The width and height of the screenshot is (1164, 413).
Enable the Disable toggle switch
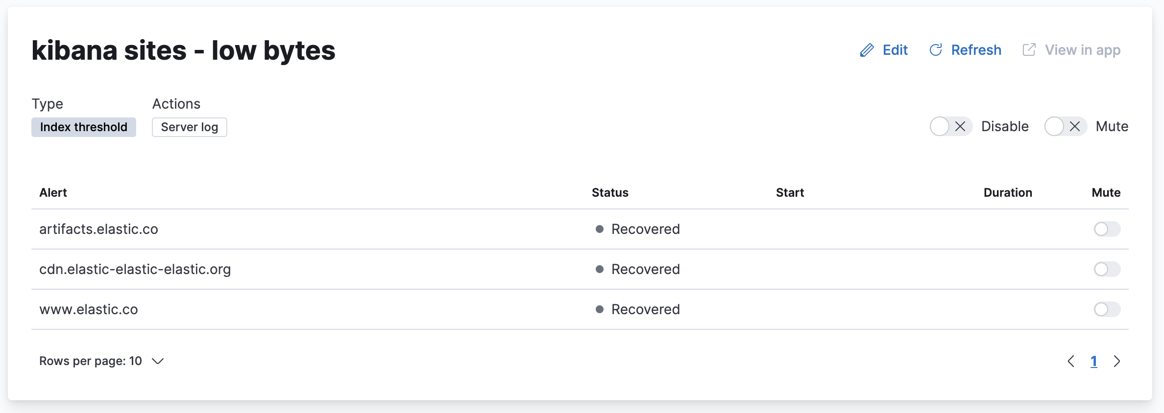(x=939, y=126)
